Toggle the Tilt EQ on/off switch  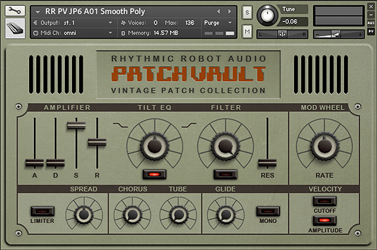[154, 174]
